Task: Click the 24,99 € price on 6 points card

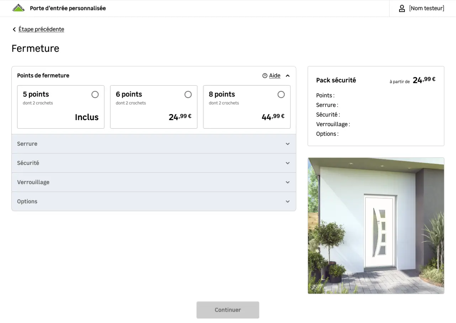Action: tap(180, 117)
